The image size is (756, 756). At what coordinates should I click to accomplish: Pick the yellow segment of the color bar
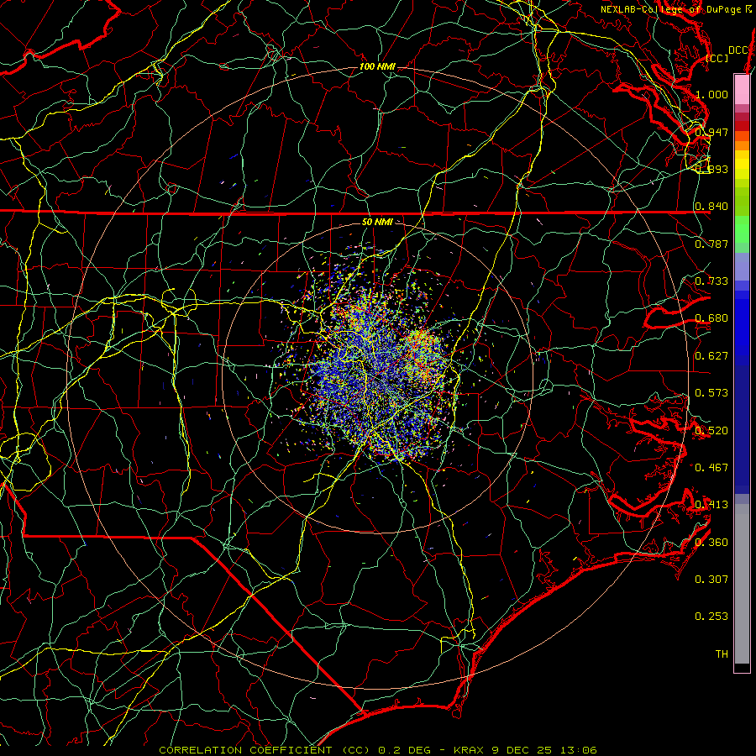pyautogui.click(x=742, y=165)
